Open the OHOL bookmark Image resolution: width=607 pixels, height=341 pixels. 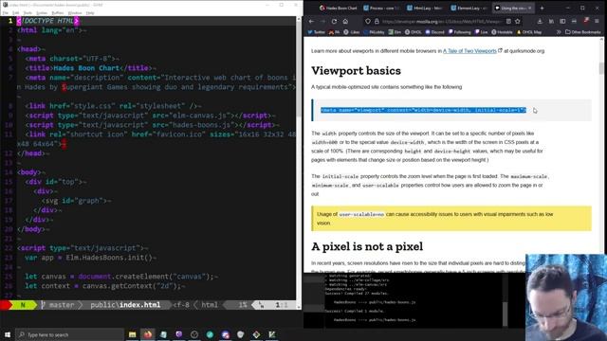coord(414,32)
